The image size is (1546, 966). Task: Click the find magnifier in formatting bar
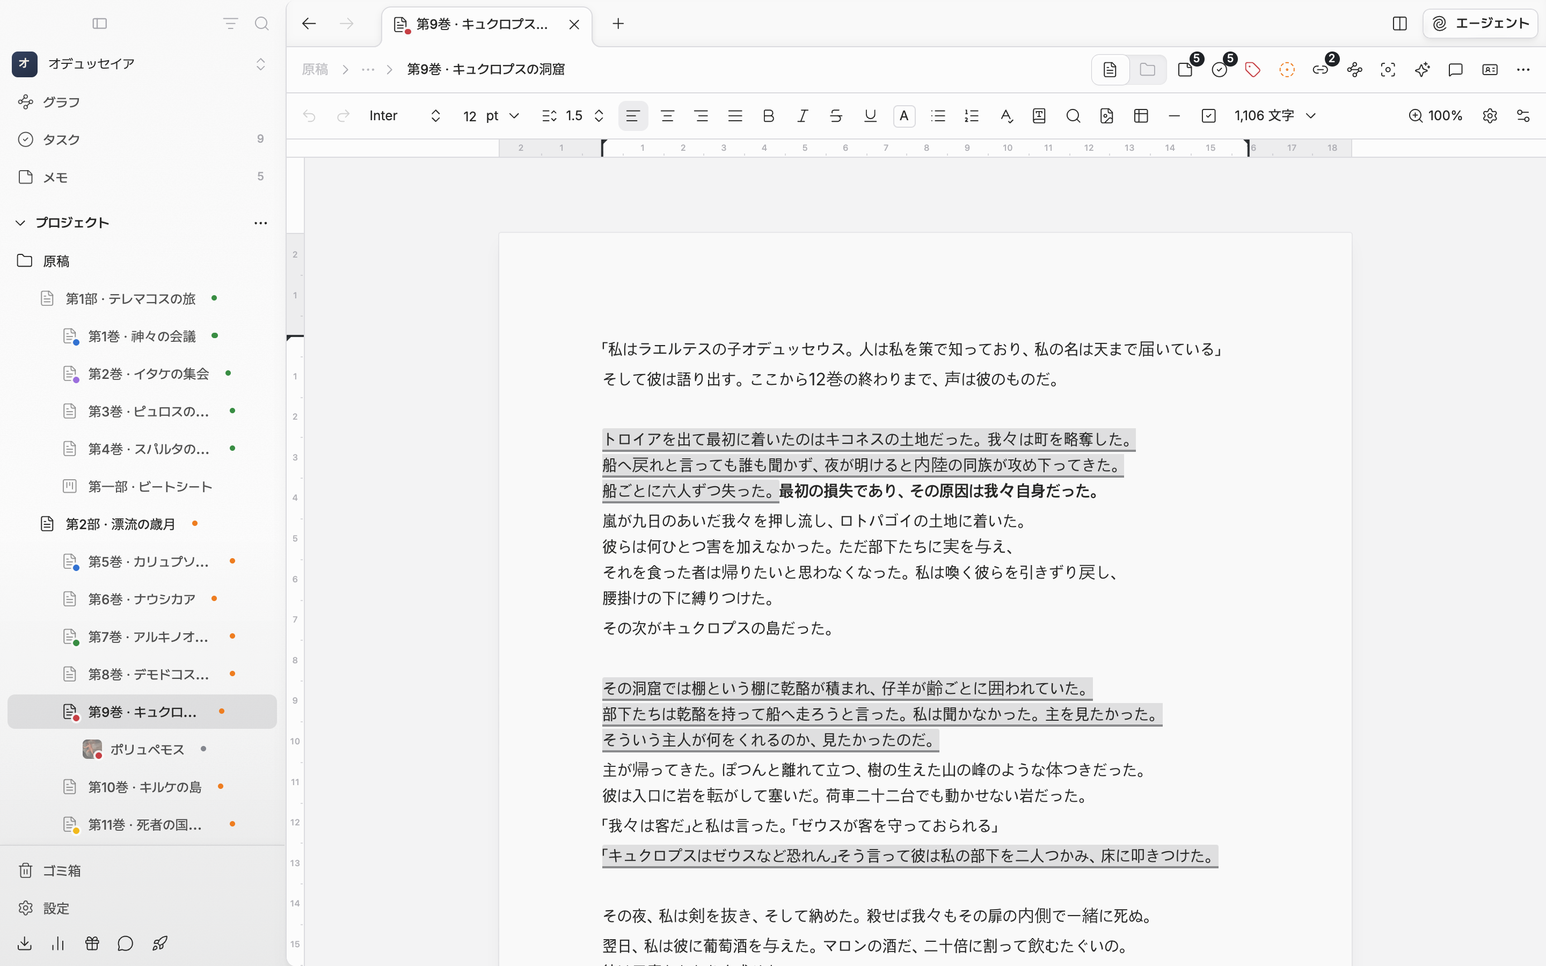pyautogui.click(x=1073, y=115)
